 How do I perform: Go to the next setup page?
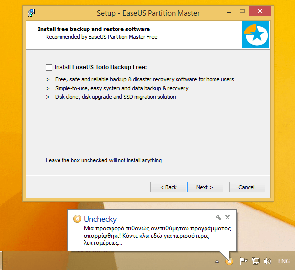205,187
